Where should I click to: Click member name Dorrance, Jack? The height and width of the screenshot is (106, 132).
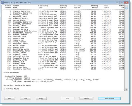tap(20, 67)
